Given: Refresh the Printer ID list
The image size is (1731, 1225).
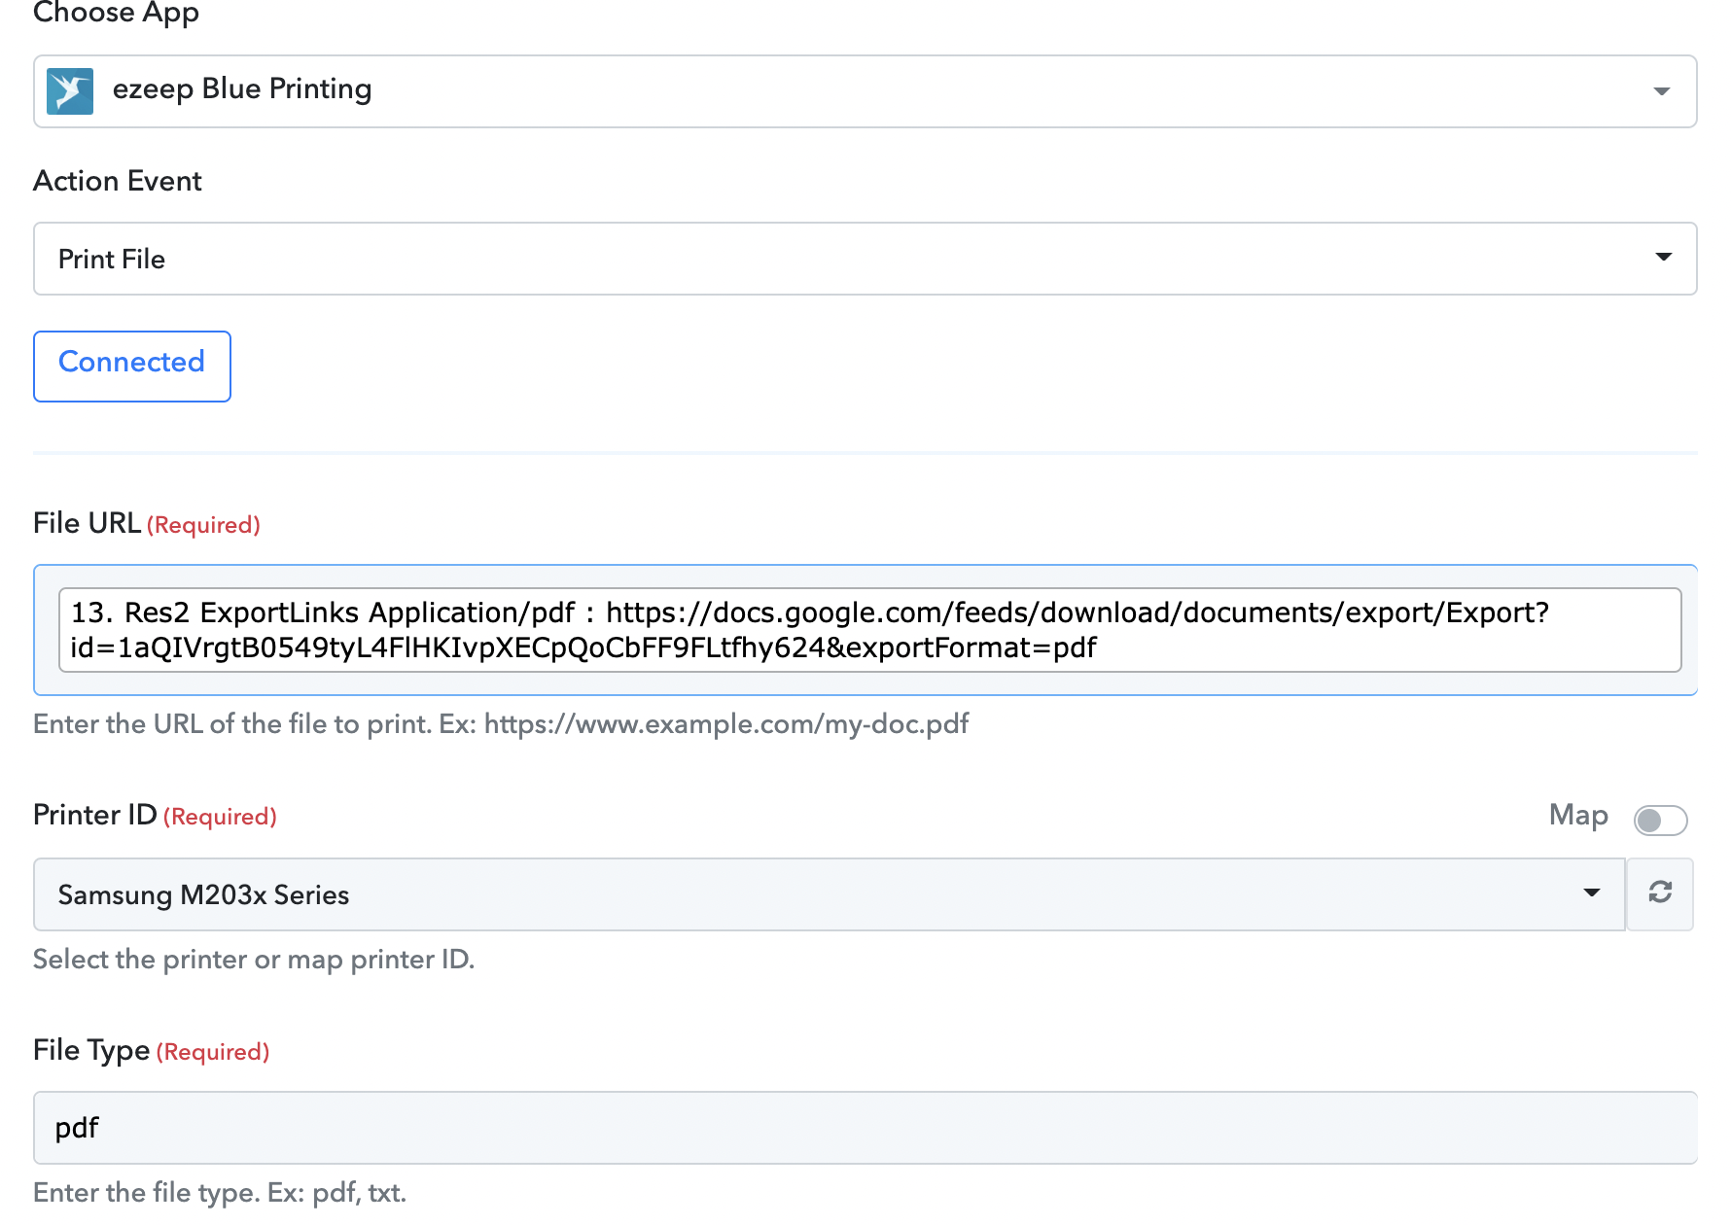Looking at the screenshot, I should 1660,893.
